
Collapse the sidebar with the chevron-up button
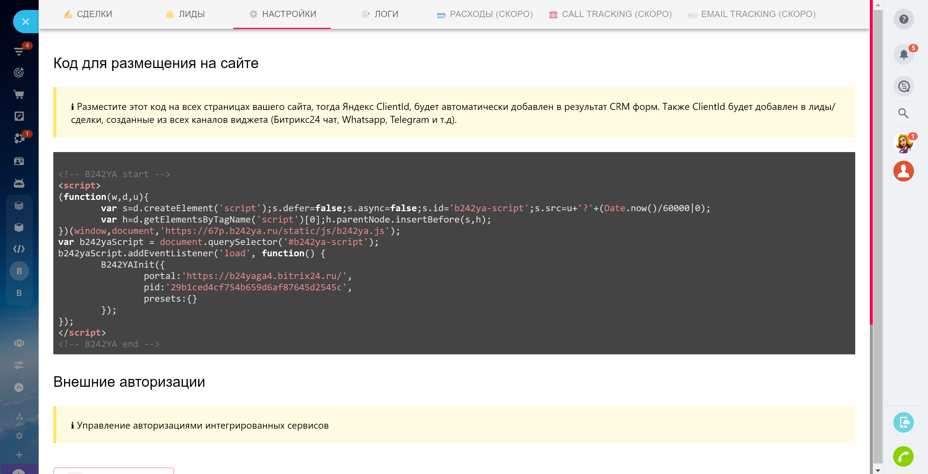(19, 387)
